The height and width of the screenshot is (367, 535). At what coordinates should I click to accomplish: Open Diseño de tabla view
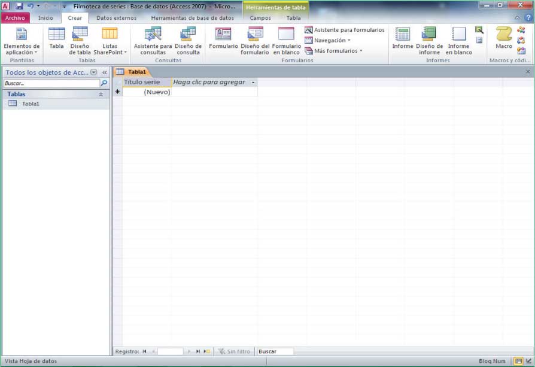[x=80, y=40]
